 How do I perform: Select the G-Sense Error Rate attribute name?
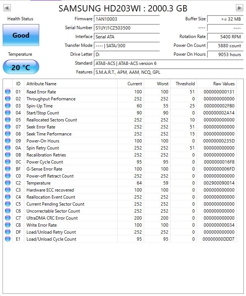44,169
